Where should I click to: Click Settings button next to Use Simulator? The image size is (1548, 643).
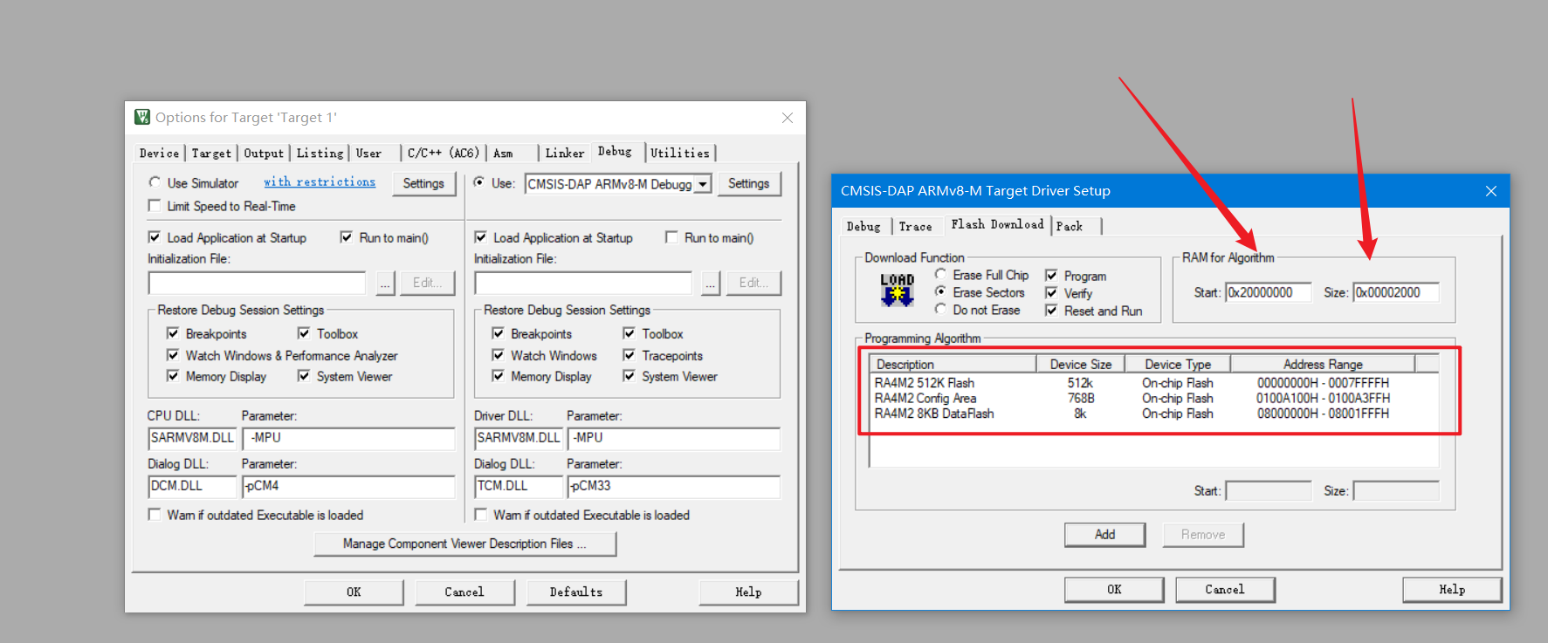[x=423, y=183]
